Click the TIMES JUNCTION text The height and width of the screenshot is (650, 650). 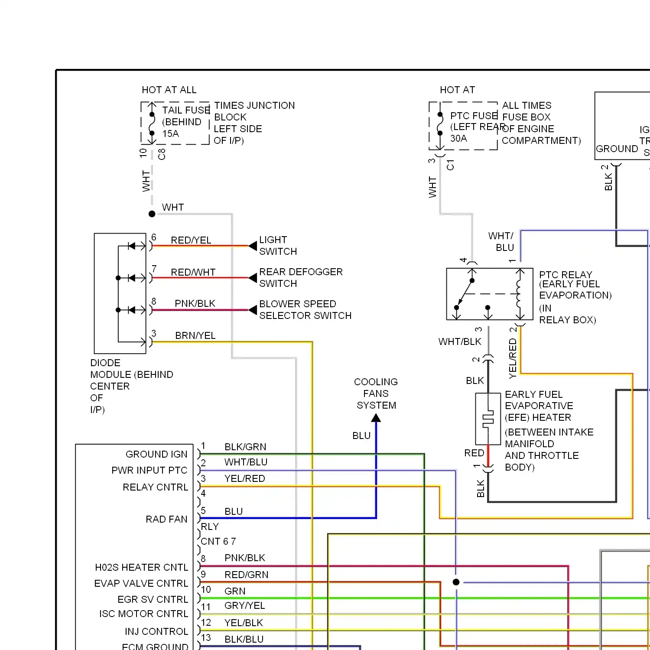(254, 105)
